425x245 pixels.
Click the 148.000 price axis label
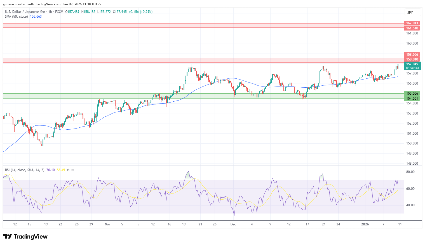tap(412, 164)
